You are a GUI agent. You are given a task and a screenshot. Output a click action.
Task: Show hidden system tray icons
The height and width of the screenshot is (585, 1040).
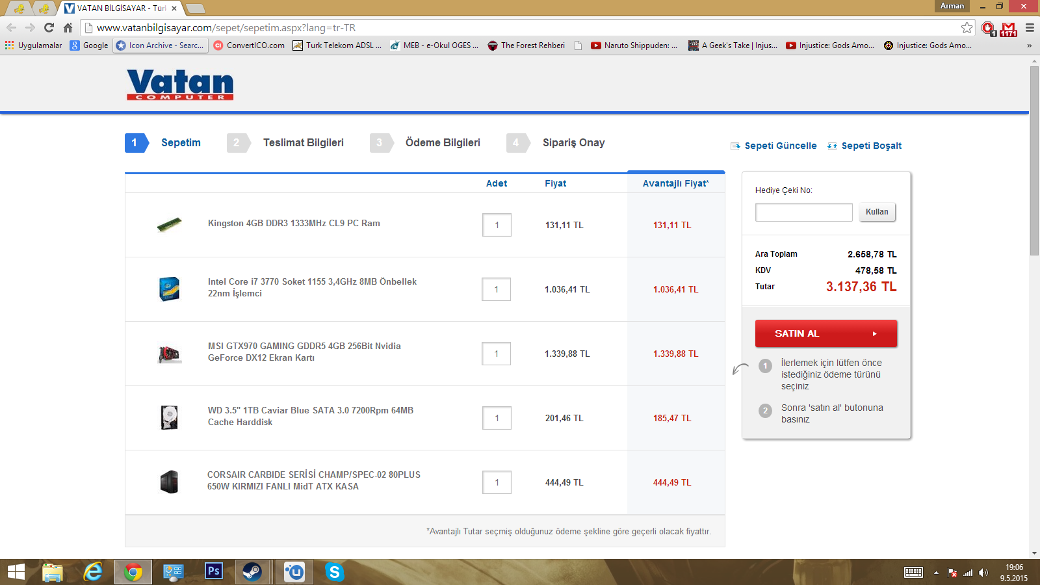tap(936, 573)
